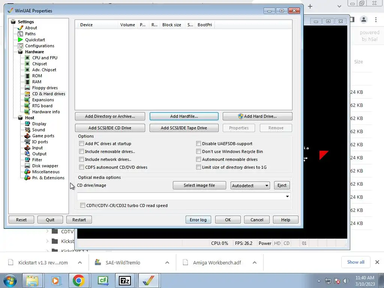Check Limit size of directory drives to 1G
This screenshot has width=384, height=288.
click(199, 167)
